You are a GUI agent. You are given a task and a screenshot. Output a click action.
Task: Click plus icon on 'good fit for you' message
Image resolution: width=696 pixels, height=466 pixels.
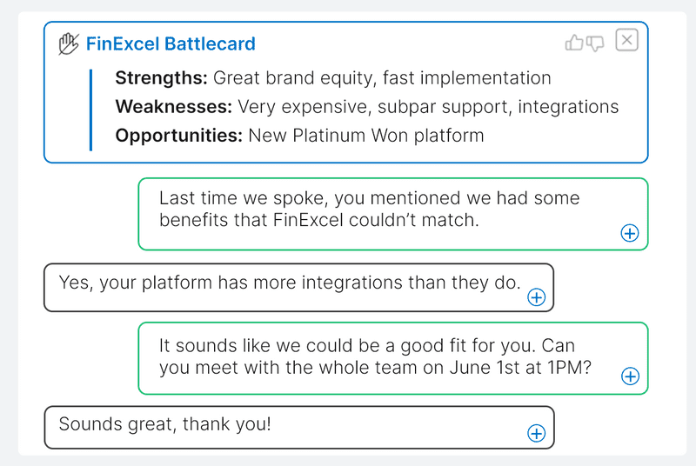coord(630,376)
